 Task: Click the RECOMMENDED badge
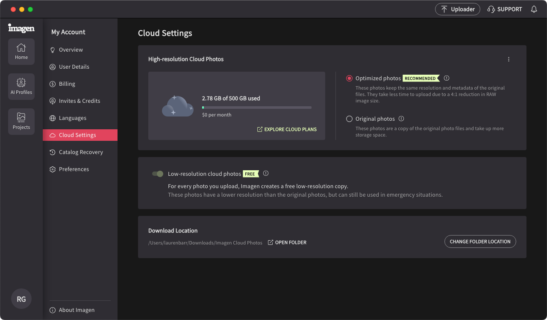(x=421, y=79)
